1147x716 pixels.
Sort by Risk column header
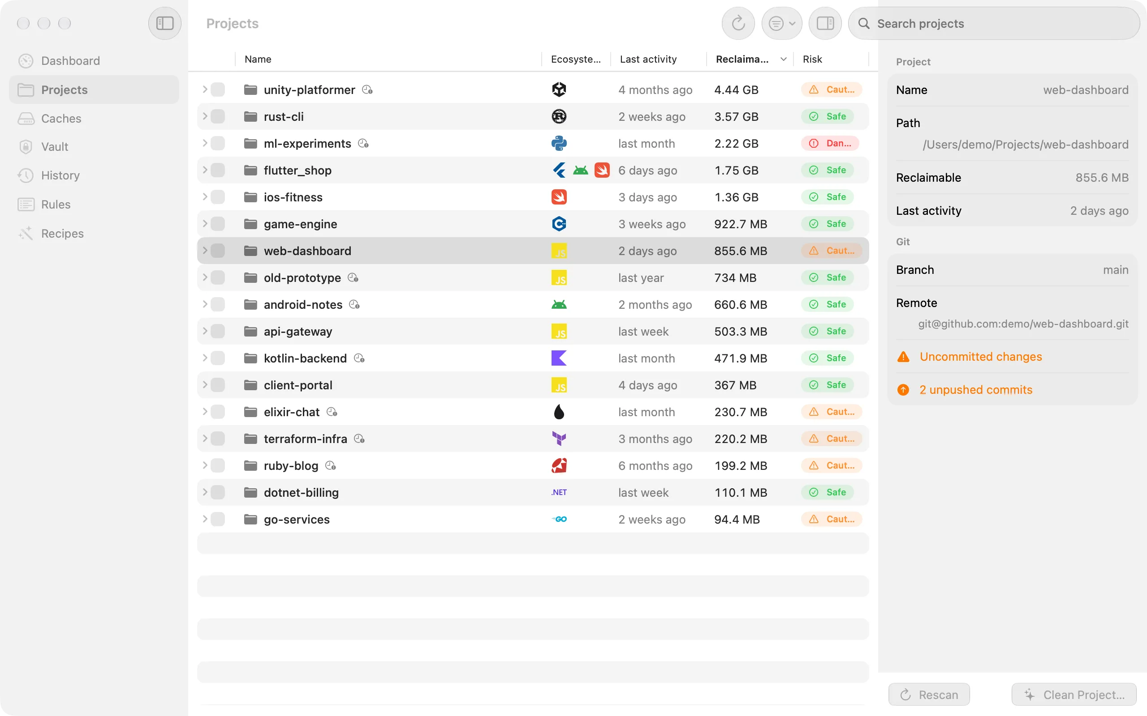coord(831,59)
